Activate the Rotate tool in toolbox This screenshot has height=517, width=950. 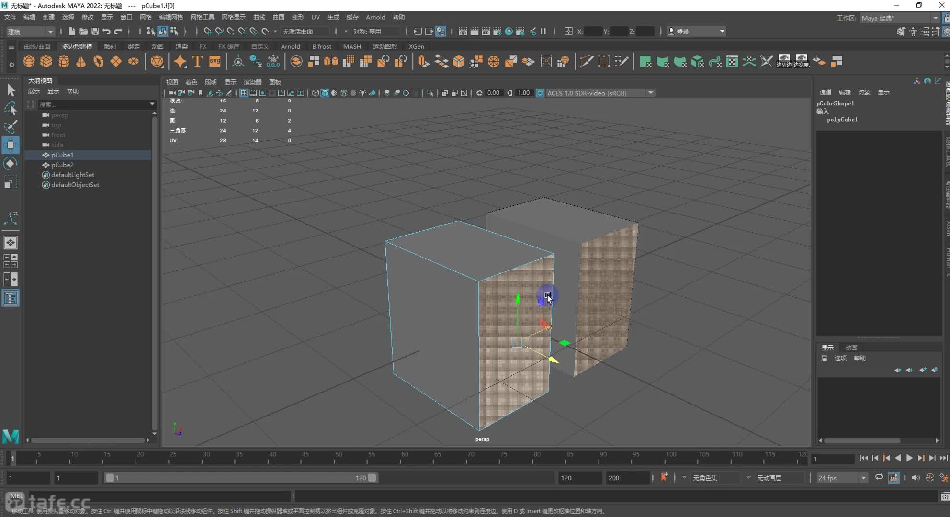[x=11, y=164]
